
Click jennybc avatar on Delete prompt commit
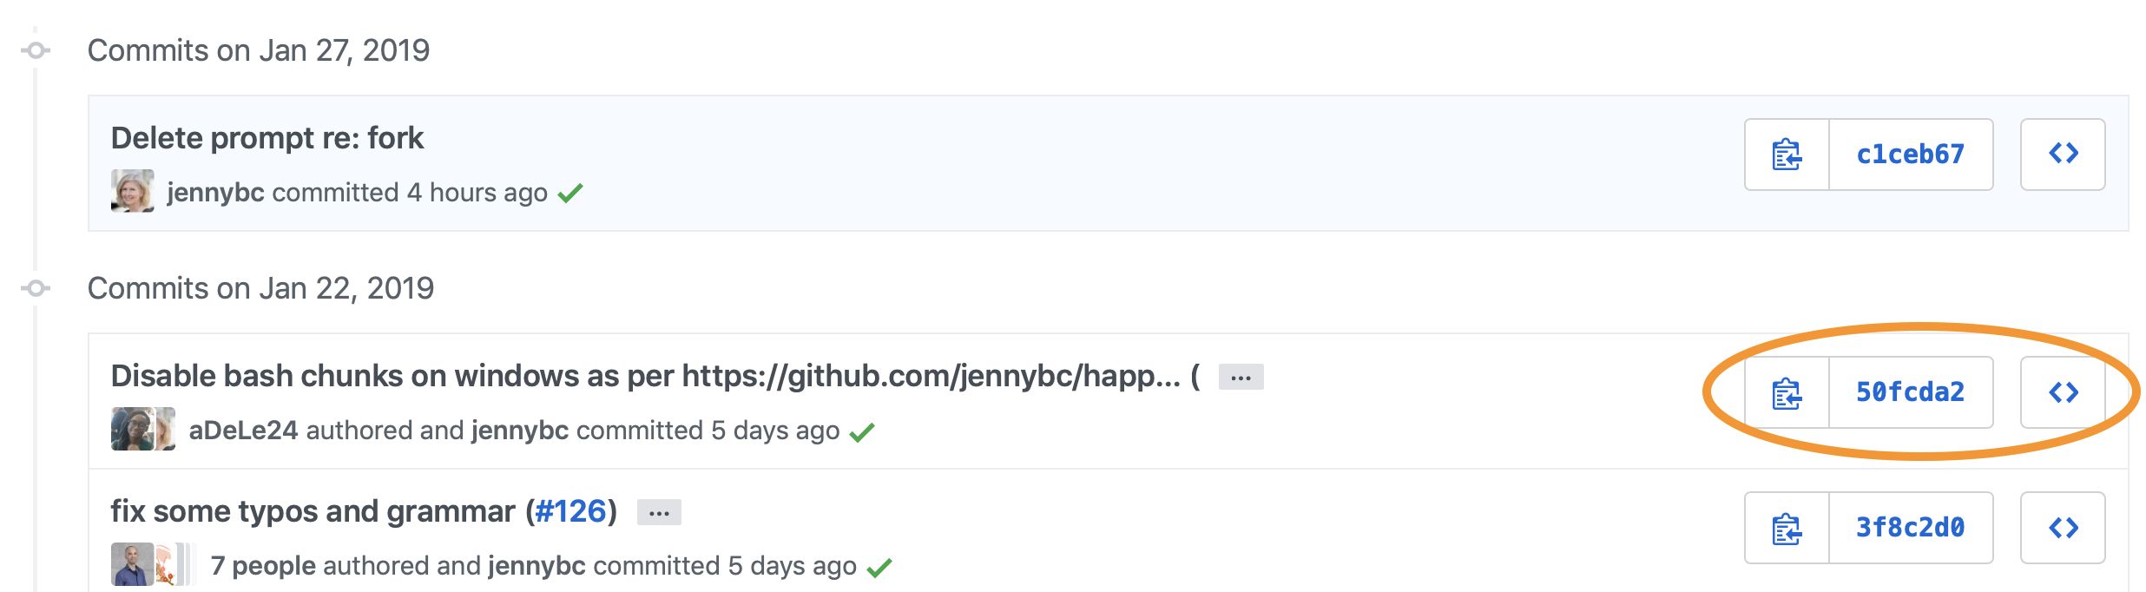(133, 191)
